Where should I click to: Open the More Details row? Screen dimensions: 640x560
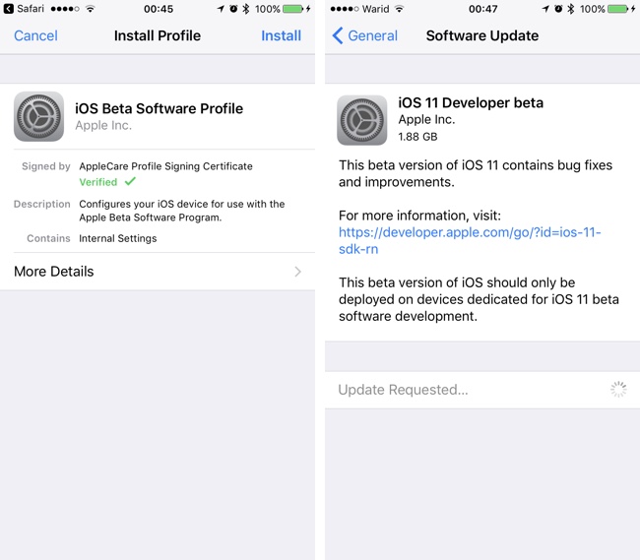coord(158,272)
